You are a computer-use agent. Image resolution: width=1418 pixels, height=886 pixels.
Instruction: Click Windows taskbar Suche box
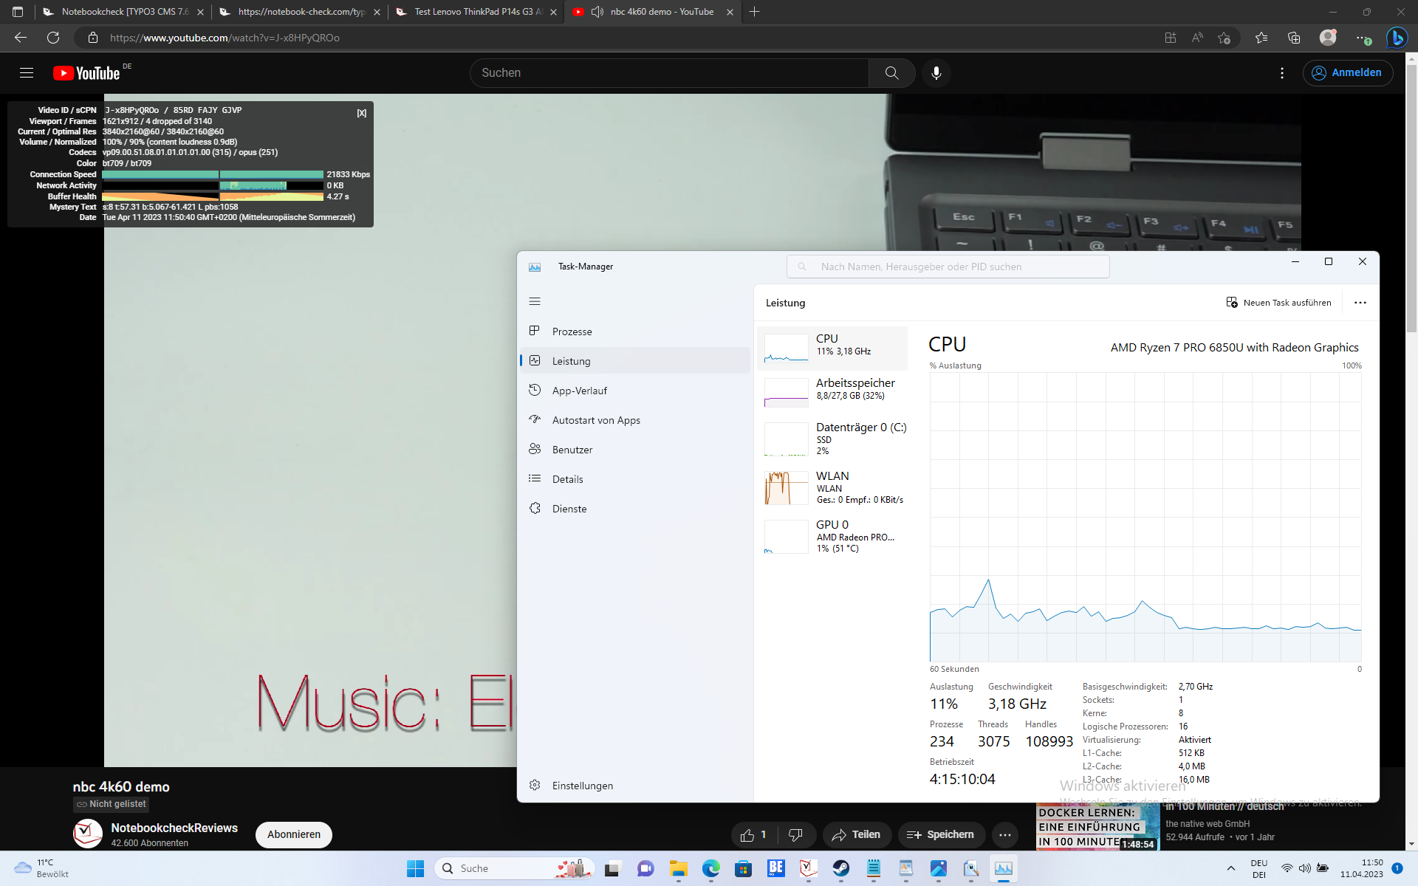point(515,868)
